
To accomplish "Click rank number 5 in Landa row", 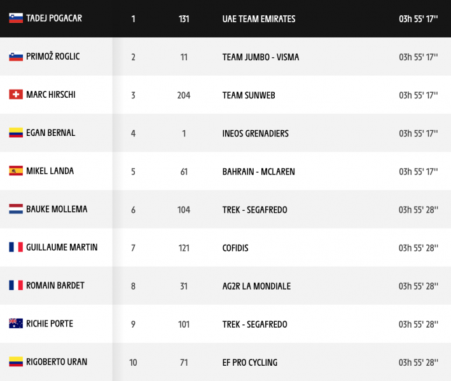I will point(133,171).
